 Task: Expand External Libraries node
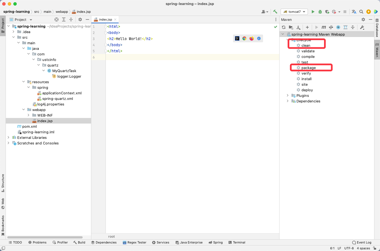tap(8, 137)
